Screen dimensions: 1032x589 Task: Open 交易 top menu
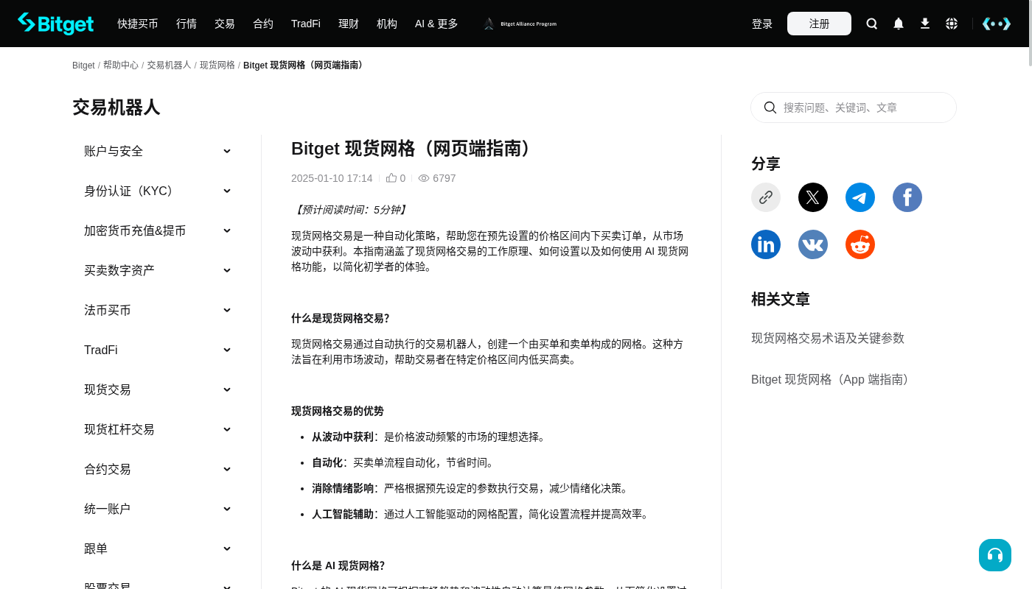225,24
